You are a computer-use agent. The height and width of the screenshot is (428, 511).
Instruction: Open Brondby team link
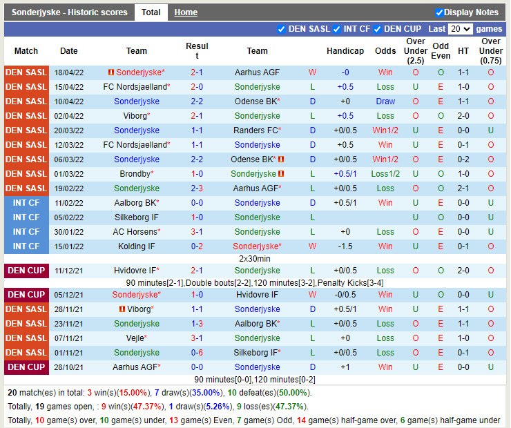[135, 174]
